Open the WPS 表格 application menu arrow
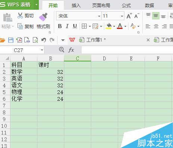The height and width of the screenshot is (148, 173). click(36, 5)
